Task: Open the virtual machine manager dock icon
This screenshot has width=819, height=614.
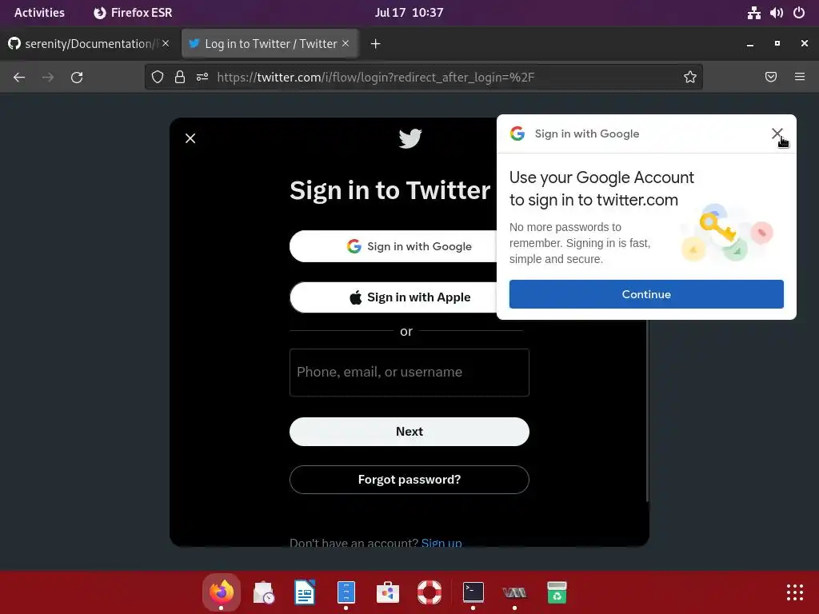Action: tap(514, 592)
